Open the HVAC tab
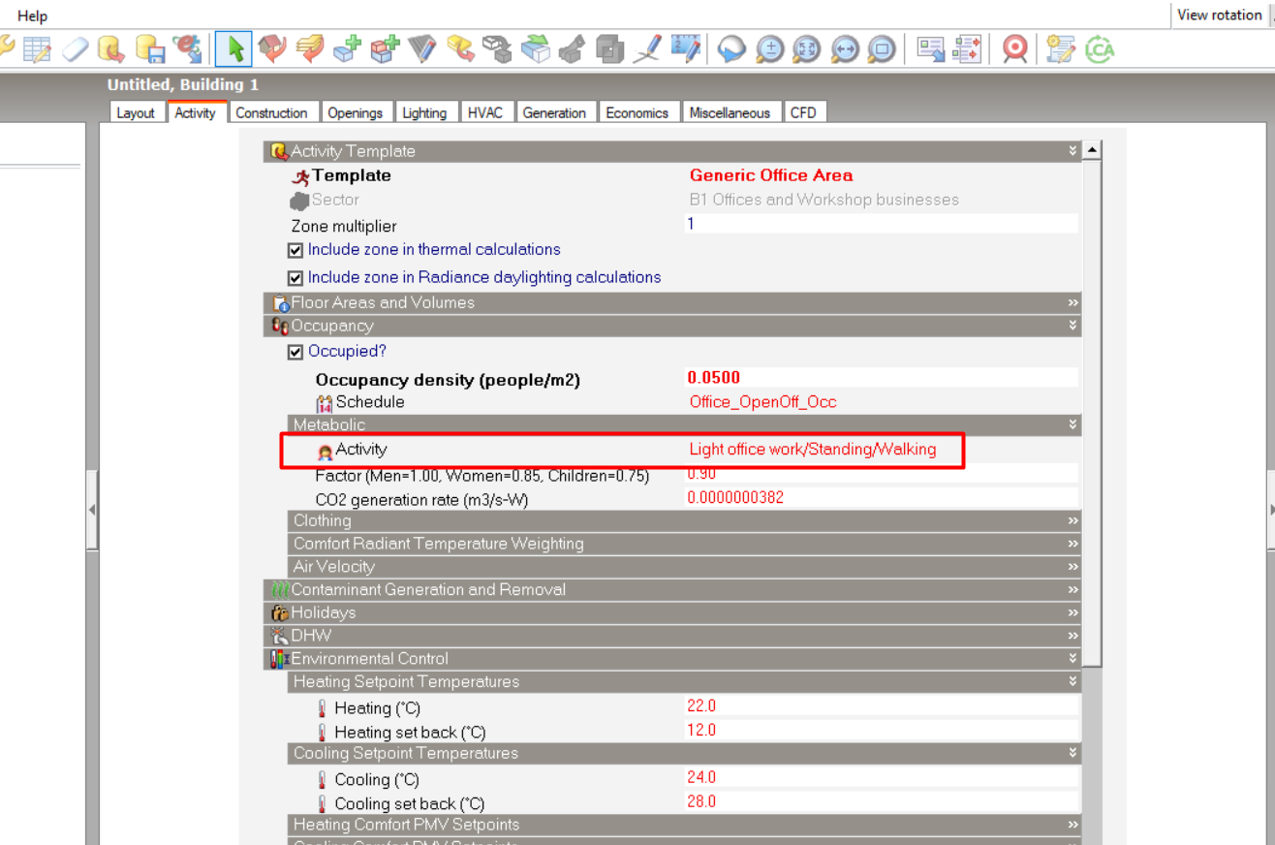 [x=485, y=112]
